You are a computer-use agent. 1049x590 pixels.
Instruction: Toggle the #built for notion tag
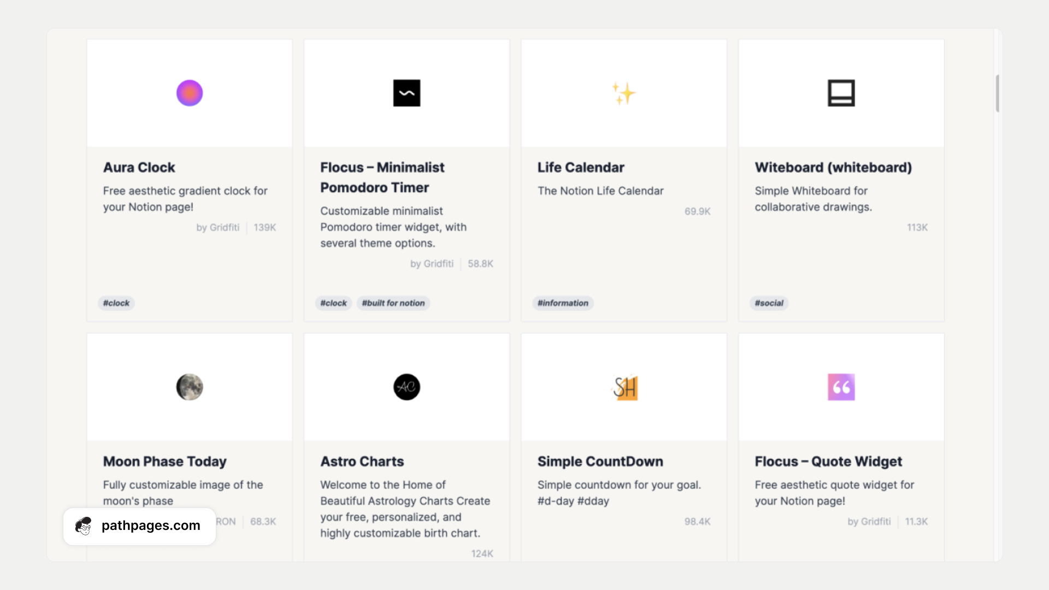[393, 303]
